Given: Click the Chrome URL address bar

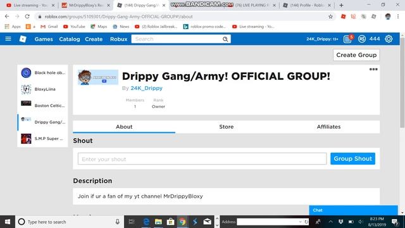Looking at the screenshot, I should [x=185, y=16].
